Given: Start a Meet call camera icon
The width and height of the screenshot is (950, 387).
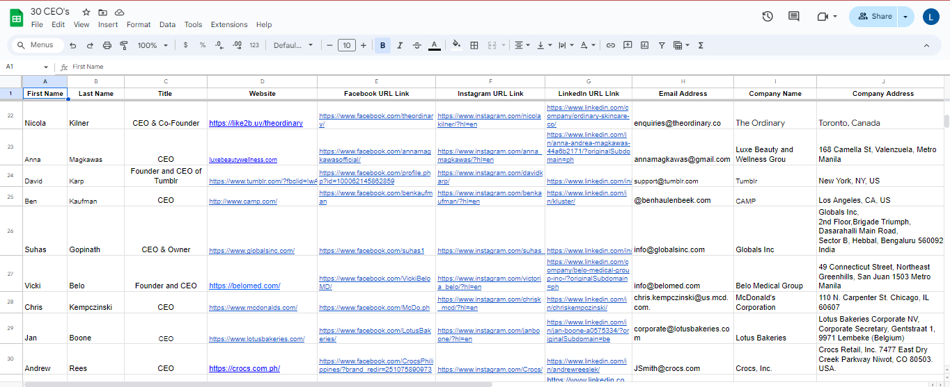Looking at the screenshot, I should click(827, 16).
